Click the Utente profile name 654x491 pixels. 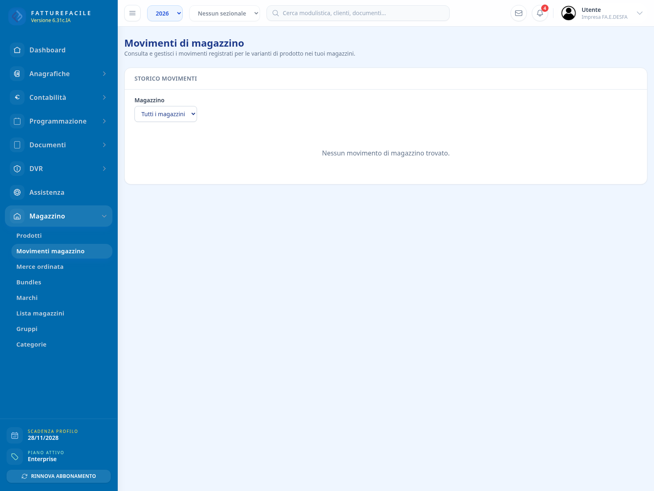click(x=591, y=10)
